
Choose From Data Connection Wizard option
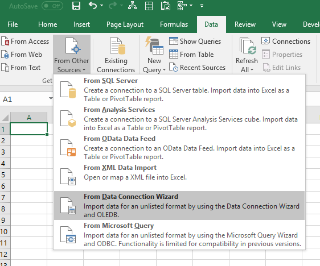179,205
